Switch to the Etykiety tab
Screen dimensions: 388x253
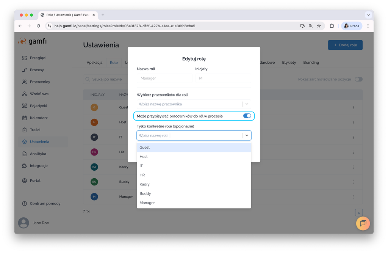(289, 63)
